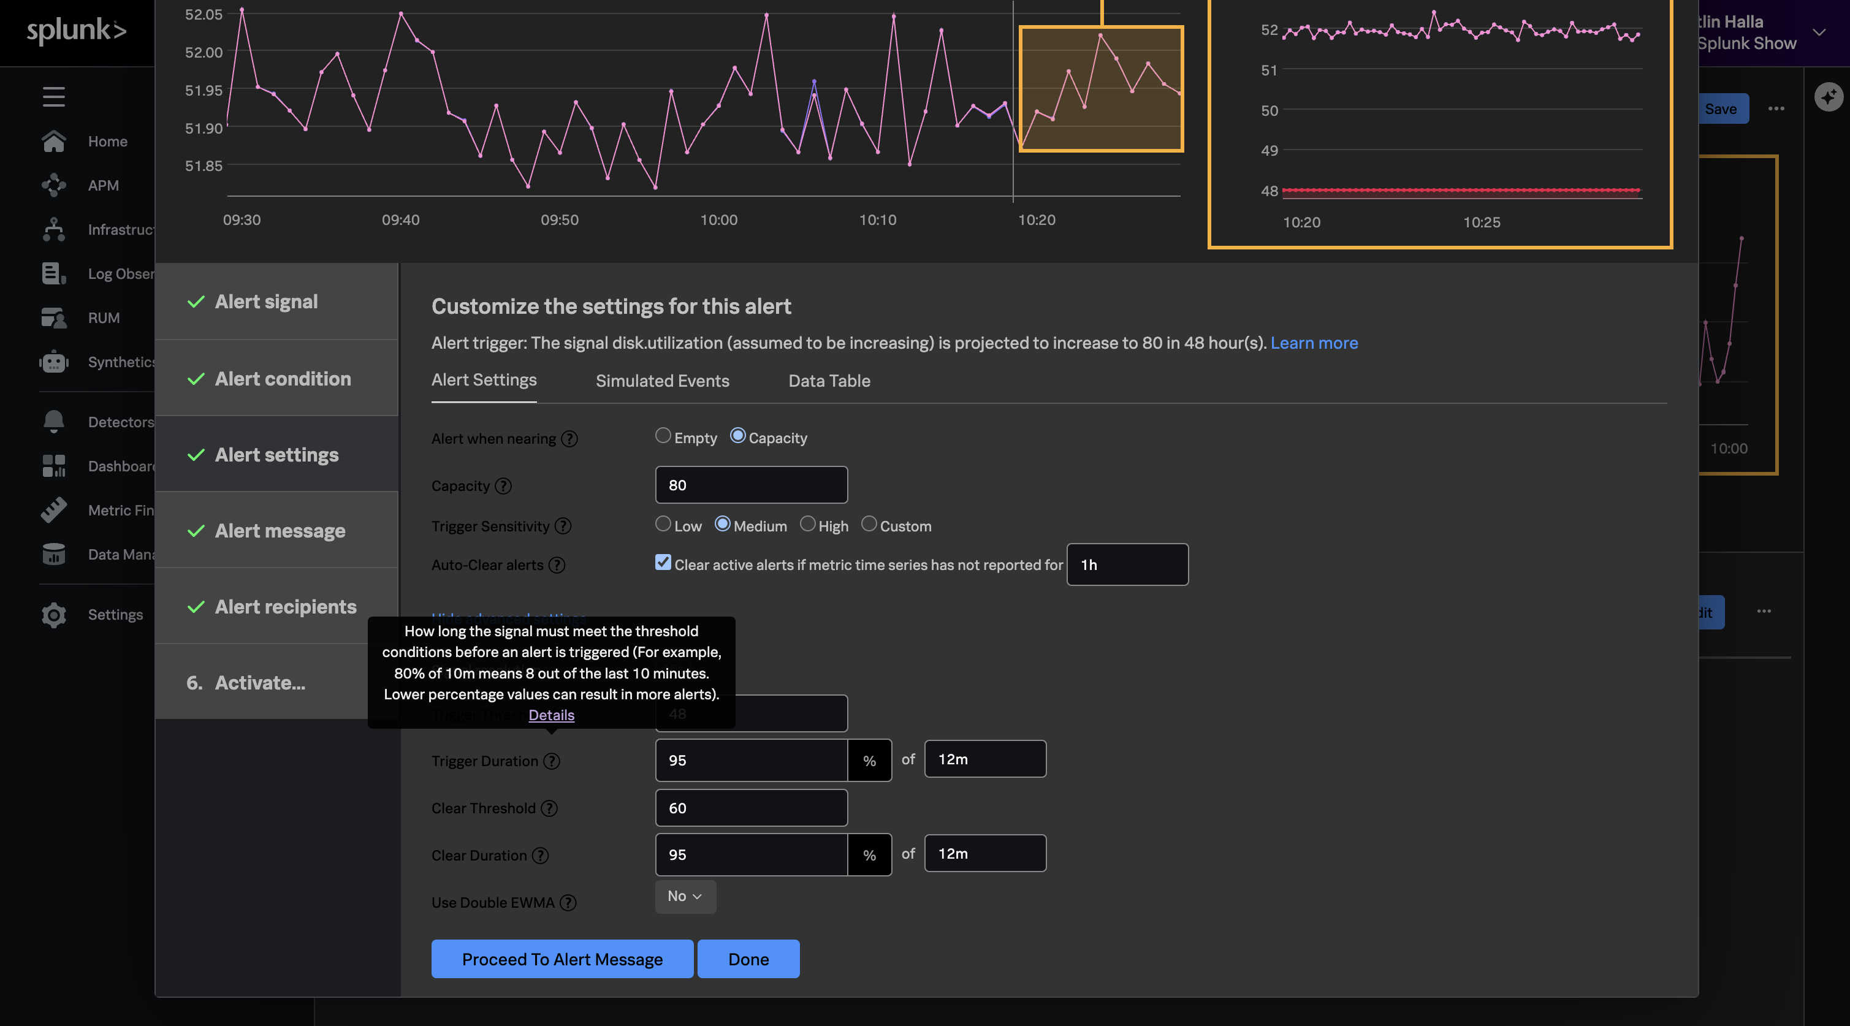
Task: Click the AI assistant sparkle icon
Action: [1828, 96]
